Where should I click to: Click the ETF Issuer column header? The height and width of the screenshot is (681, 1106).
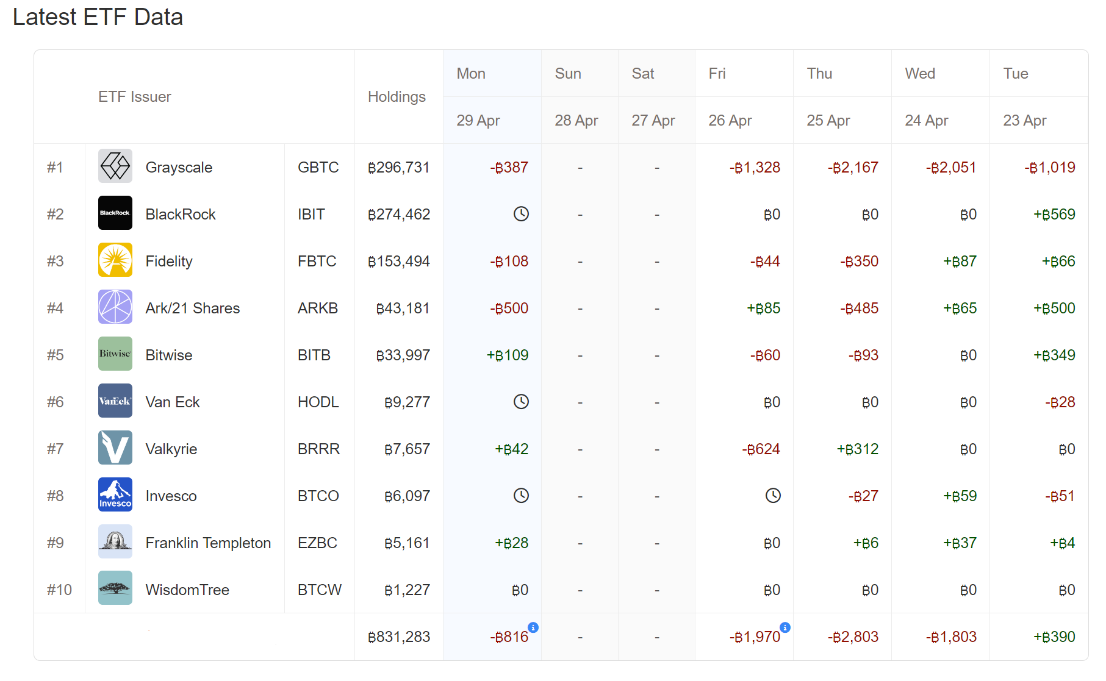[135, 97]
